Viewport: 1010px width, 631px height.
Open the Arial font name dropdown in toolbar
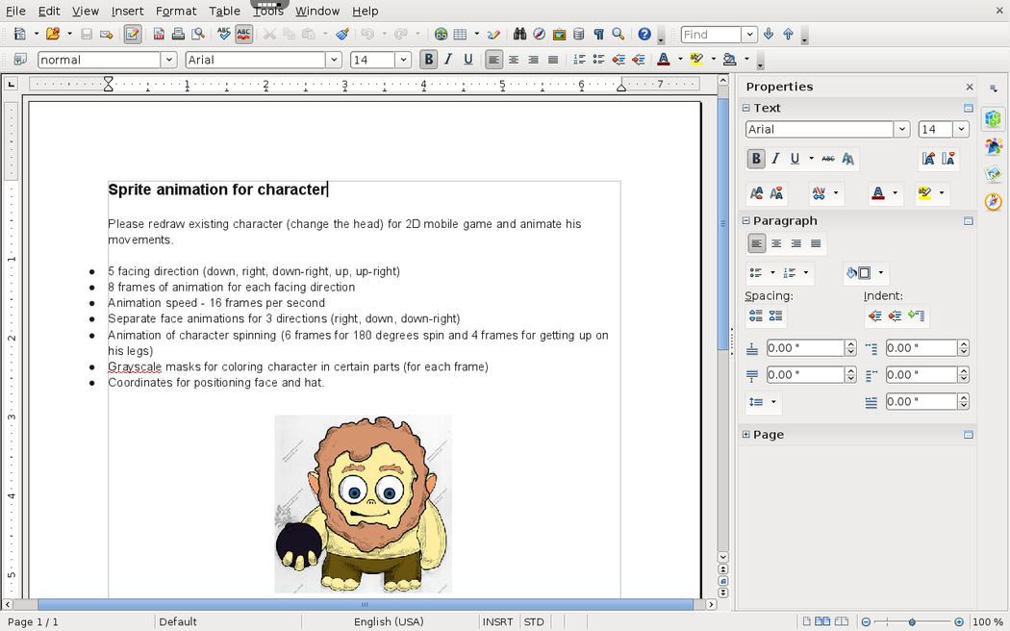tap(334, 60)
